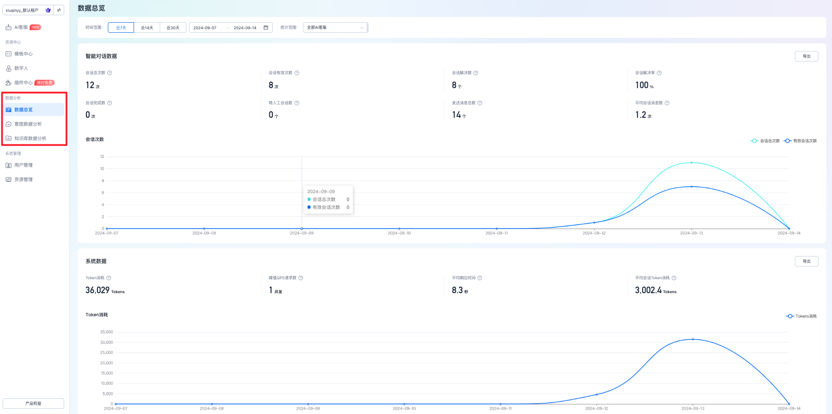
Task: Click the end date field 2024-09-14
Action: [245, 28]
